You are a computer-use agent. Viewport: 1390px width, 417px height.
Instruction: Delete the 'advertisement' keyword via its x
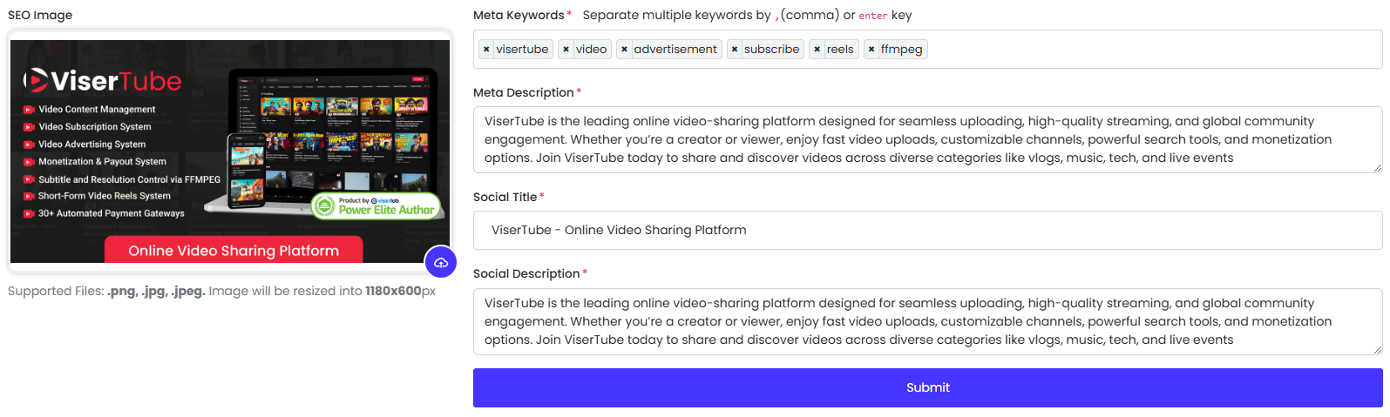tap(624, 50)
